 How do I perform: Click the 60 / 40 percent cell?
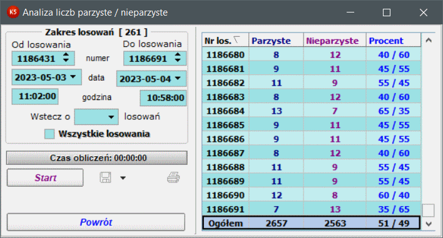(x=394, y=195)
